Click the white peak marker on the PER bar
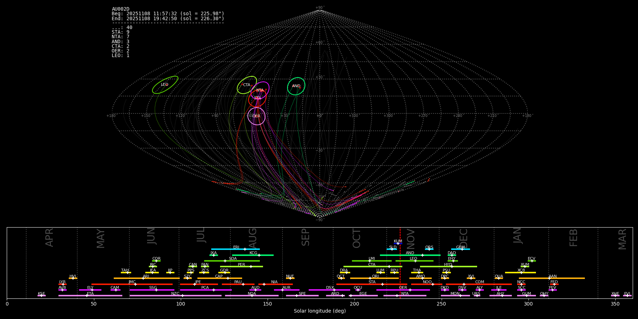This screenshot has height=319, width=638. tap(251, 267)
